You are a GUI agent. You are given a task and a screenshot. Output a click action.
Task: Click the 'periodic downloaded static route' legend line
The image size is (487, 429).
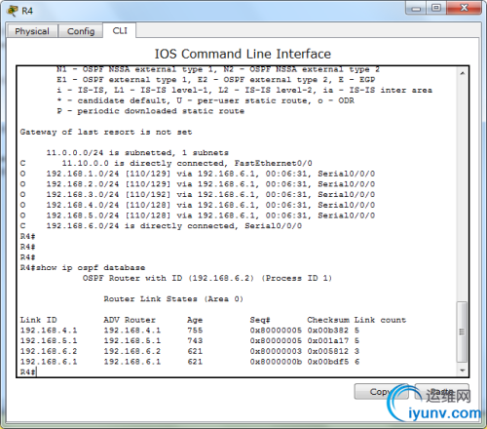pos(150,111)
